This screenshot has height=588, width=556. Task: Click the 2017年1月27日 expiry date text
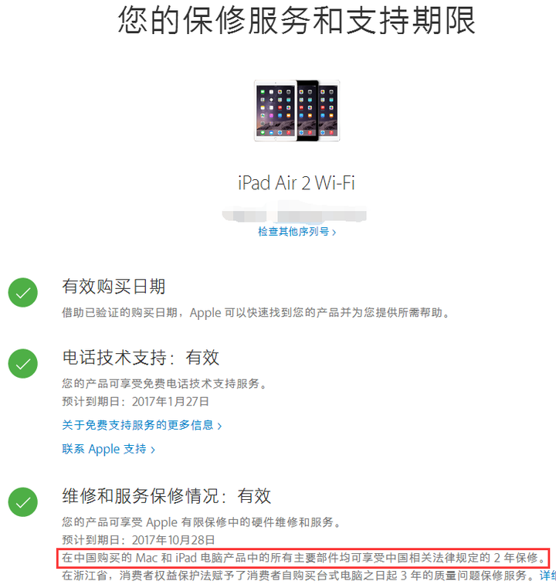pos(170,402)
